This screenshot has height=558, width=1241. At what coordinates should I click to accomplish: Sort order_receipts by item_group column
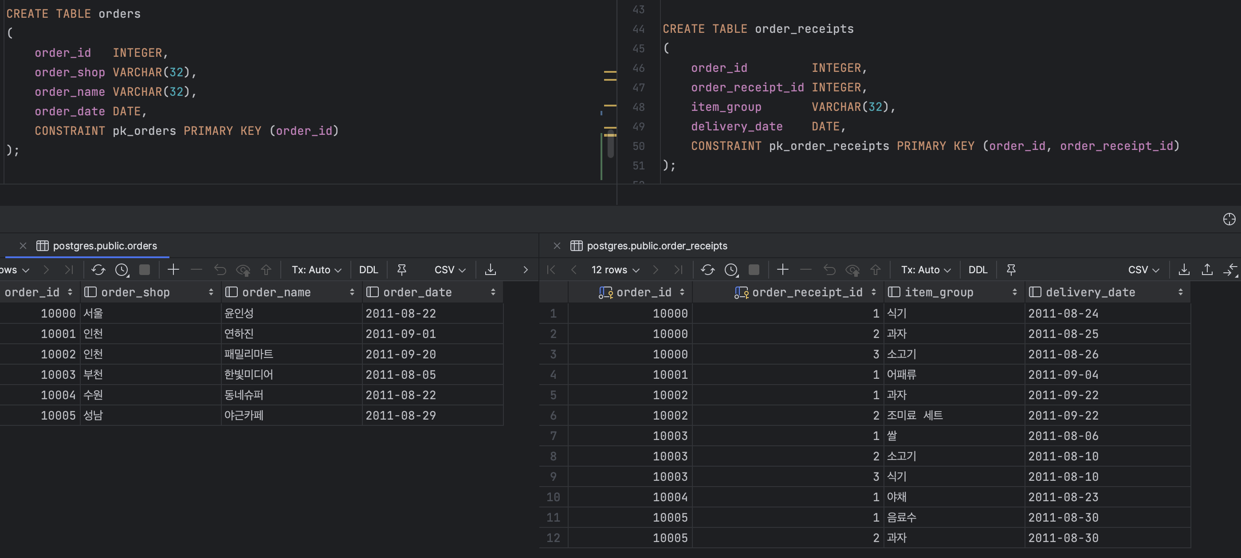pos(1014,292)
